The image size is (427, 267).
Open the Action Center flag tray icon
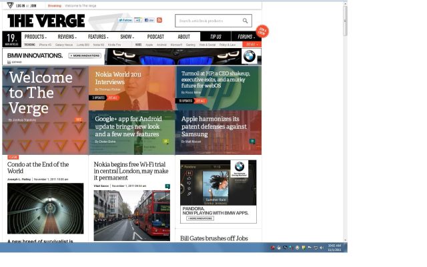pyautogui.click(x=310, y=248)
